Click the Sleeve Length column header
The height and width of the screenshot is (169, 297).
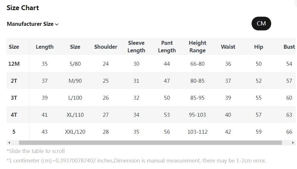[x=136, y=47]
